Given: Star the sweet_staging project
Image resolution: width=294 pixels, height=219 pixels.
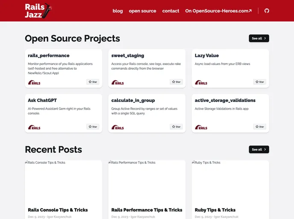Looking at the screenshot, I should (176, 82).
